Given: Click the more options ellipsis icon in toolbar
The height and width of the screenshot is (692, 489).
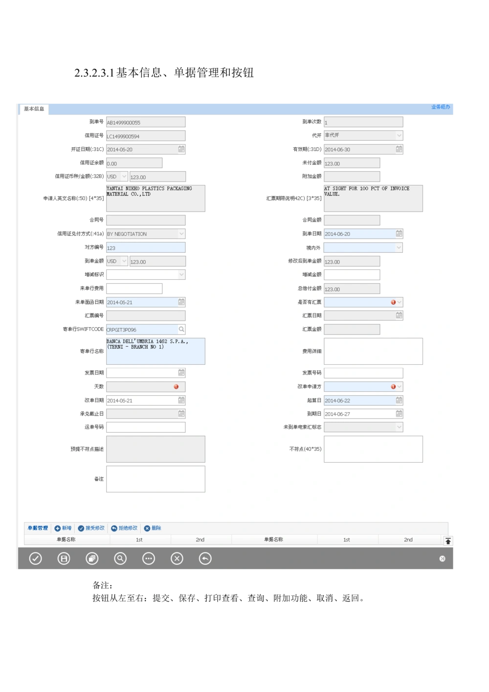Looking at the screenshot, I should 149,558.
